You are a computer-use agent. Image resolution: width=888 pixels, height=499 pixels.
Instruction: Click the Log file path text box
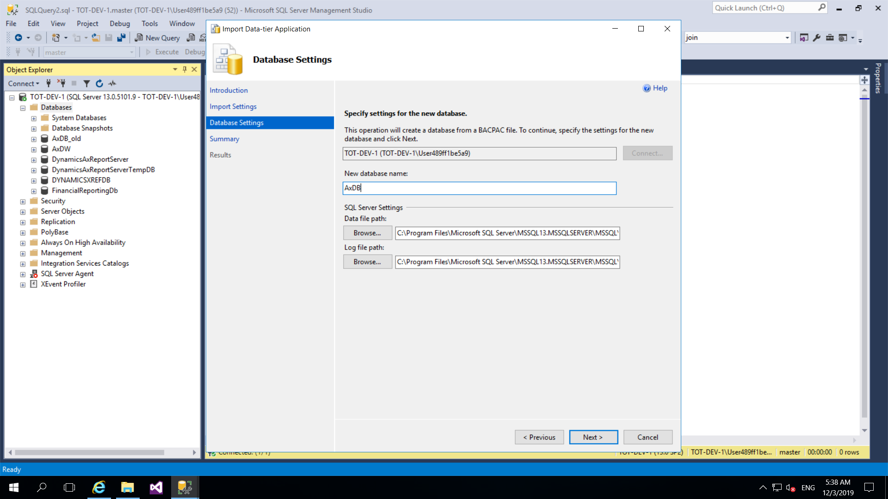[x=507, y=262]
